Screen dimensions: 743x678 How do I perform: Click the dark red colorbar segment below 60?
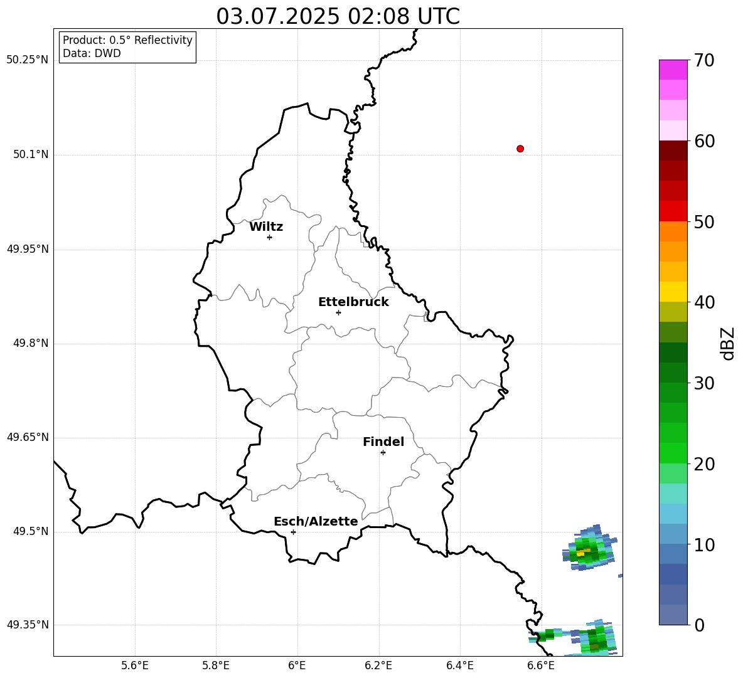pyautogui.click(x=673, y=151)
